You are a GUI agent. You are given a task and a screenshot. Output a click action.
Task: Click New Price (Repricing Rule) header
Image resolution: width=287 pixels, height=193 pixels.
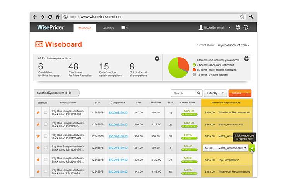point(226,103)
